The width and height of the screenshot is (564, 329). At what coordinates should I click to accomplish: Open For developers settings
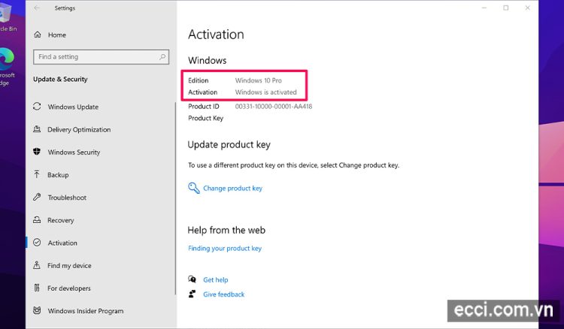pos(68,288)
